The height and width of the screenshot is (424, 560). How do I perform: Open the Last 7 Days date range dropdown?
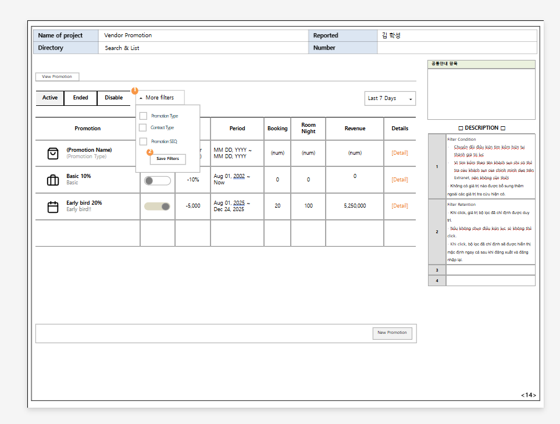point(390,98)
